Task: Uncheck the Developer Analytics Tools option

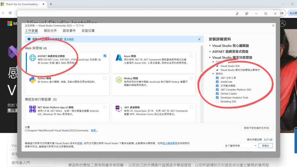Action: point(217,98)
